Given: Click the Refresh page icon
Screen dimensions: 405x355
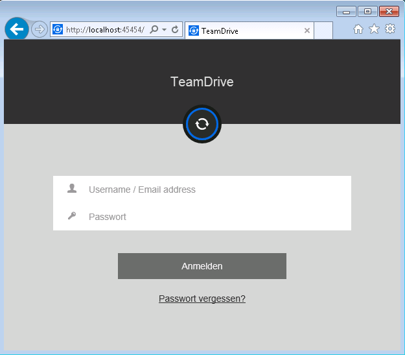Looking at the screenshot, I should (x=175, y=29).
